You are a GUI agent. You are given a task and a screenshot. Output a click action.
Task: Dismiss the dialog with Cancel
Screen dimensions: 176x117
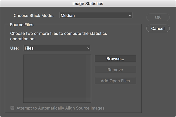click(x=158, y=28)
